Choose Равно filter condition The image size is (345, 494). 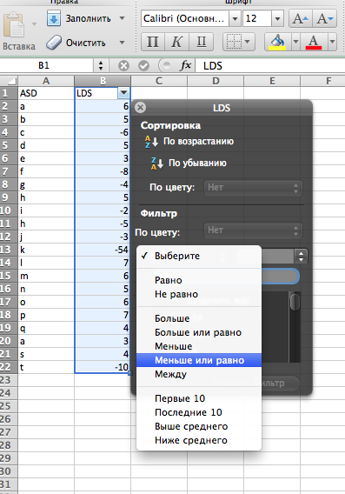199,280
